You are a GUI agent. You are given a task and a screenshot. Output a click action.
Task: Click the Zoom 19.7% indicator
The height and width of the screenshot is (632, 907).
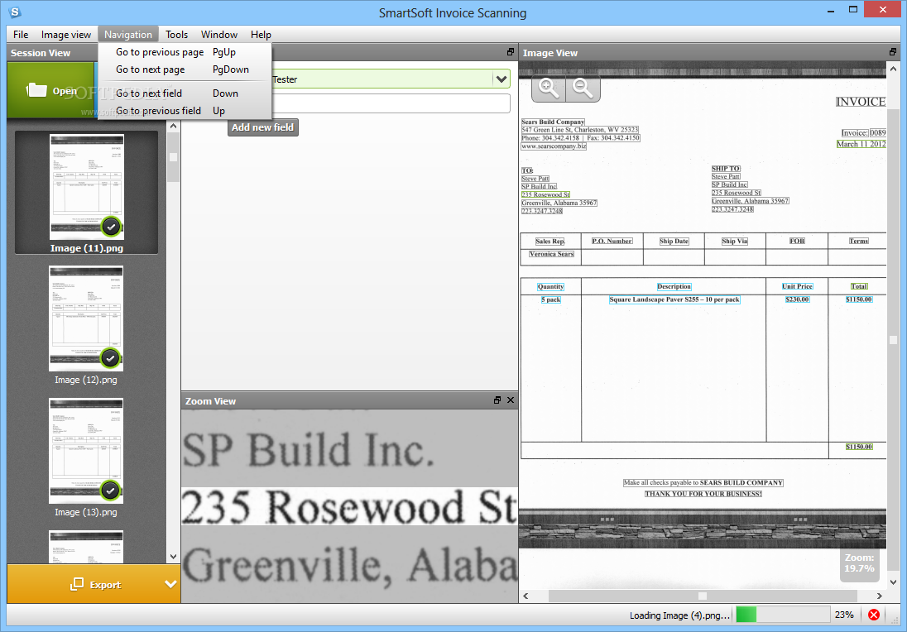pos(859,563)
